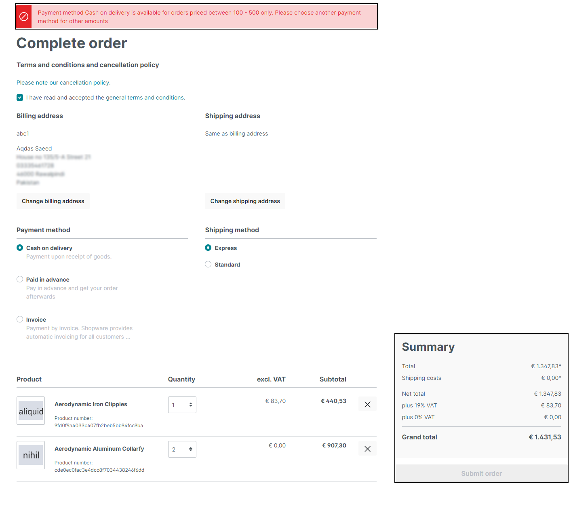Click Change billing address button
573x513 pixels.
[53, 201]
